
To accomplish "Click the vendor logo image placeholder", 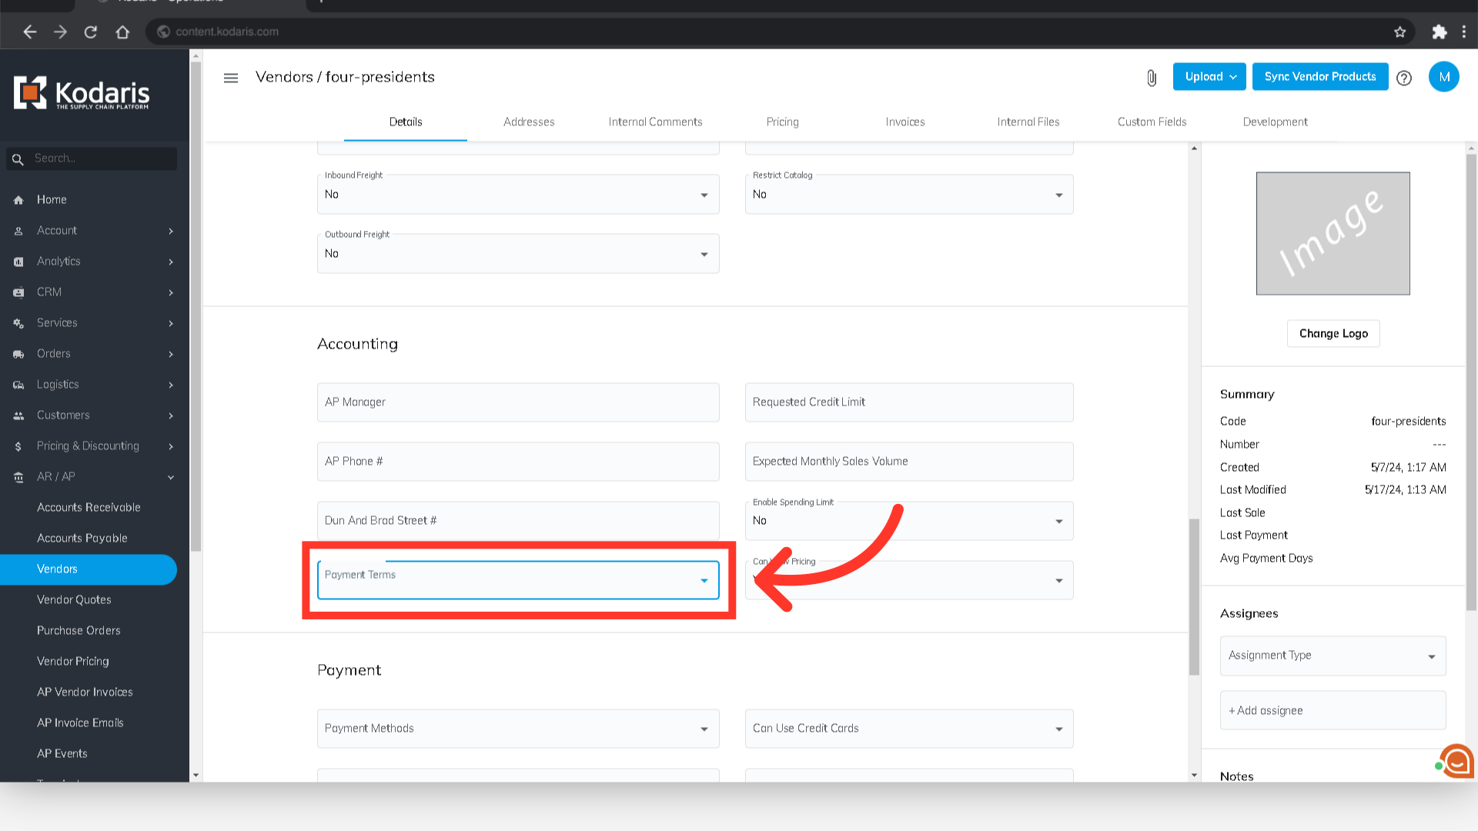I will (1333, 233).
